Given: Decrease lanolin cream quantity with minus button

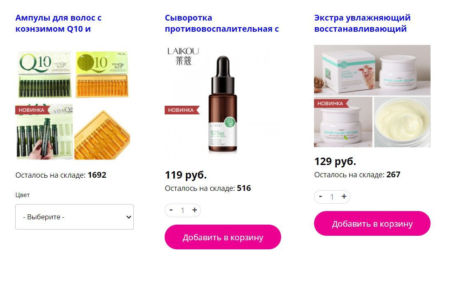Looking at the screenshot, I should pos(321,197).
